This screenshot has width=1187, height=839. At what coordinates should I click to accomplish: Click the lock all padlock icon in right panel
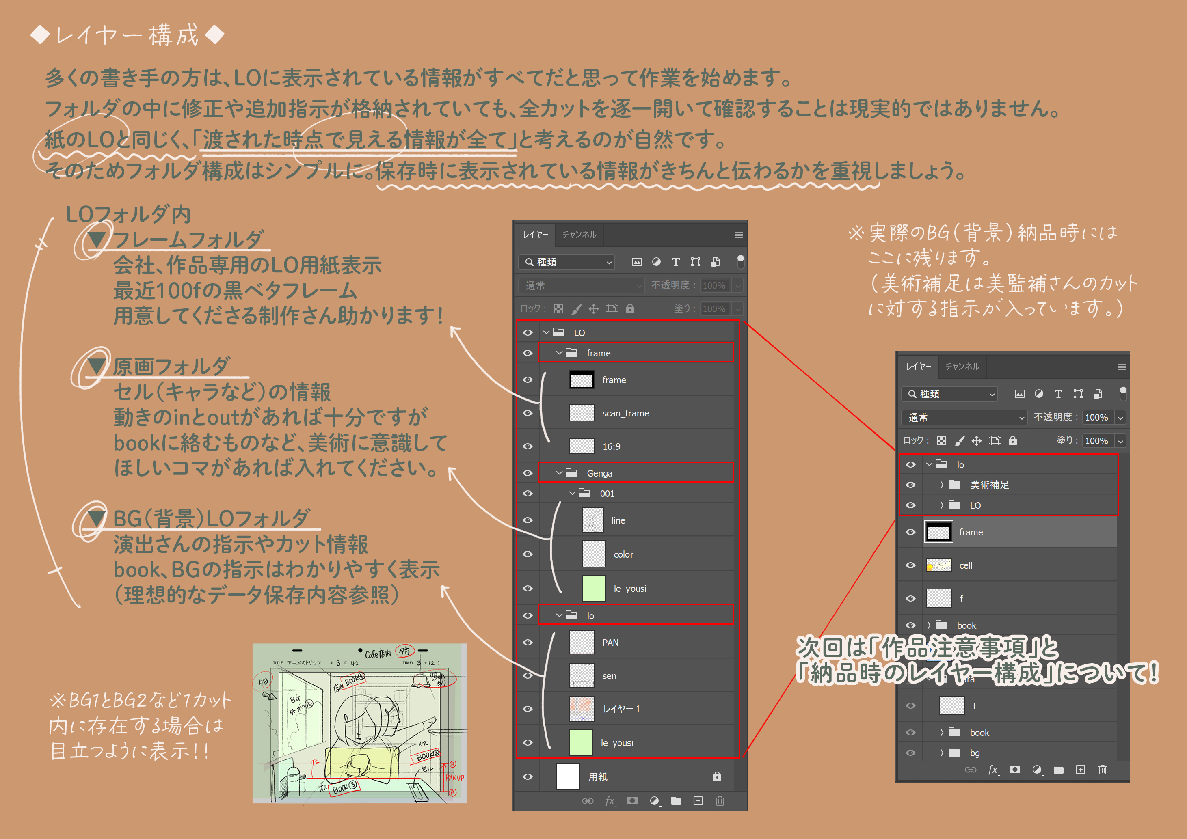pyautogui.click(x=1013, y=441)
